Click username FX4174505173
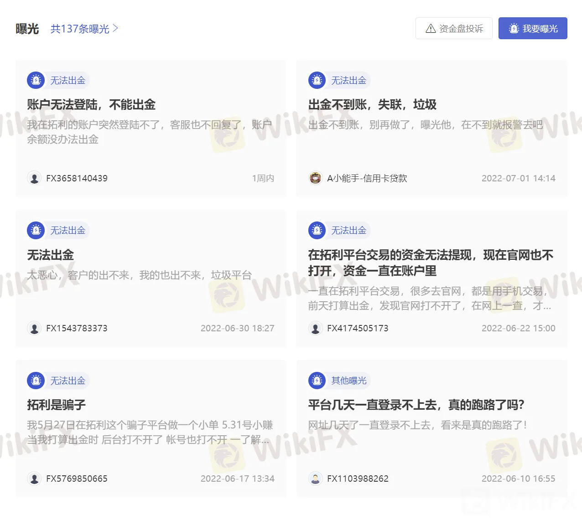Viewport: 582px width, 525px height. [x=358, y=328]
